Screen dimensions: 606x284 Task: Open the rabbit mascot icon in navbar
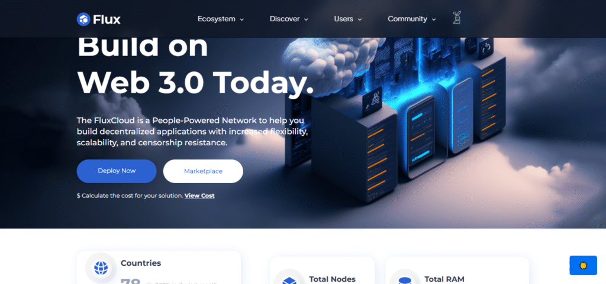[456, 18]
